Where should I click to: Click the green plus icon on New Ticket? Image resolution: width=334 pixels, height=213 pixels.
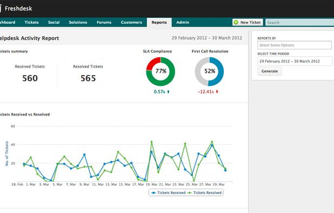(x=236, y=22)
